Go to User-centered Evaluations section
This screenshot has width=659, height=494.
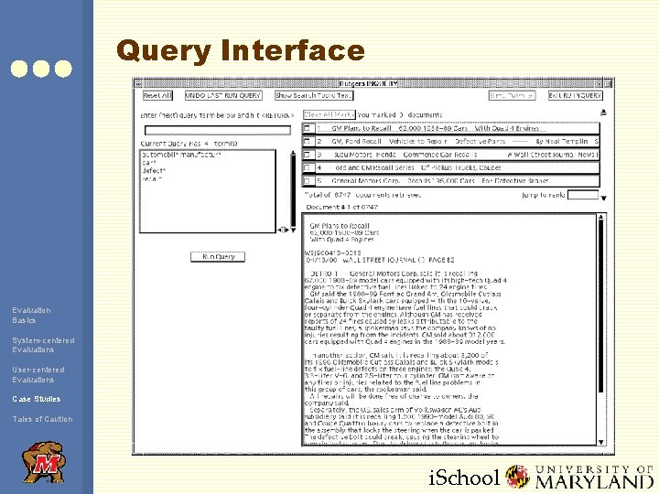click(38, 375)
